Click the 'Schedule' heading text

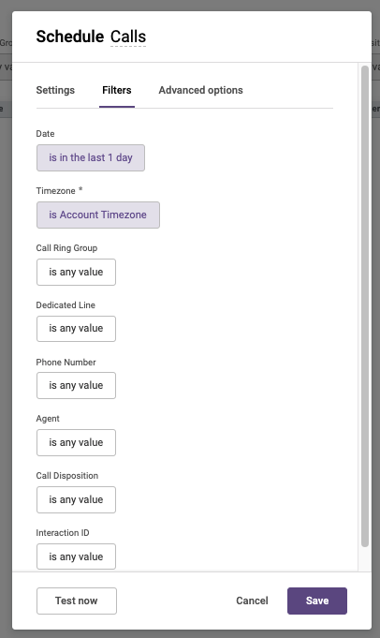tap(70, 37)
